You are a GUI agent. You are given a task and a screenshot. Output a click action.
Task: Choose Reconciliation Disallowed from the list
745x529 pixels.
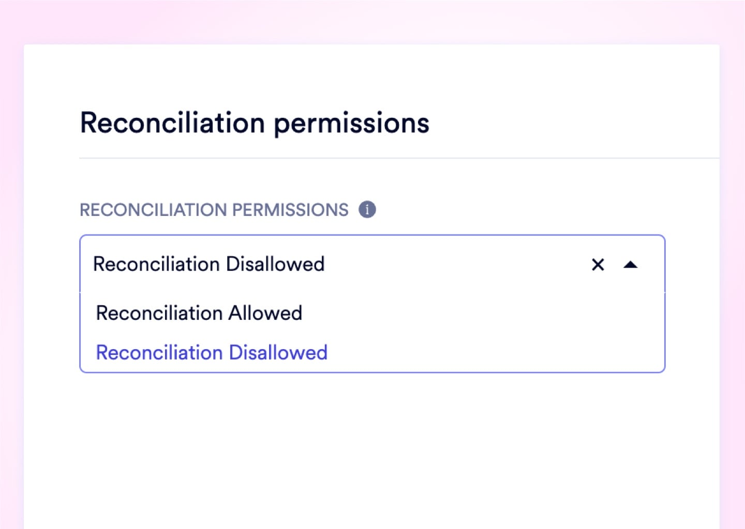pos(212,353)
